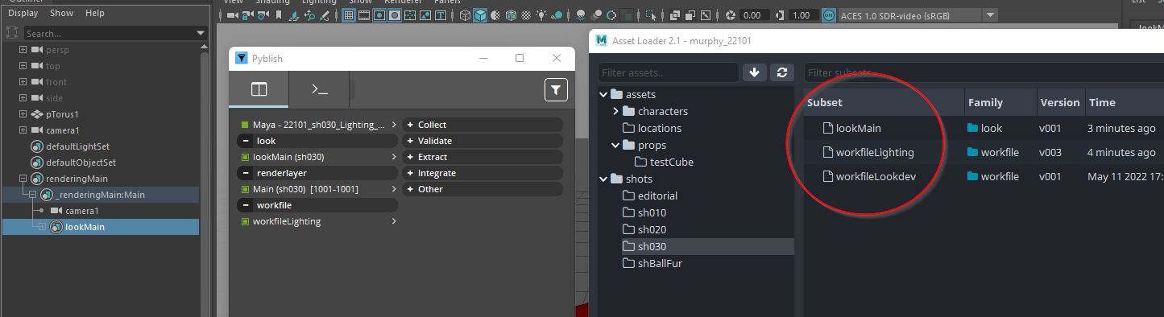
Task: Click the Isolate Select icon
Action: 651,15
